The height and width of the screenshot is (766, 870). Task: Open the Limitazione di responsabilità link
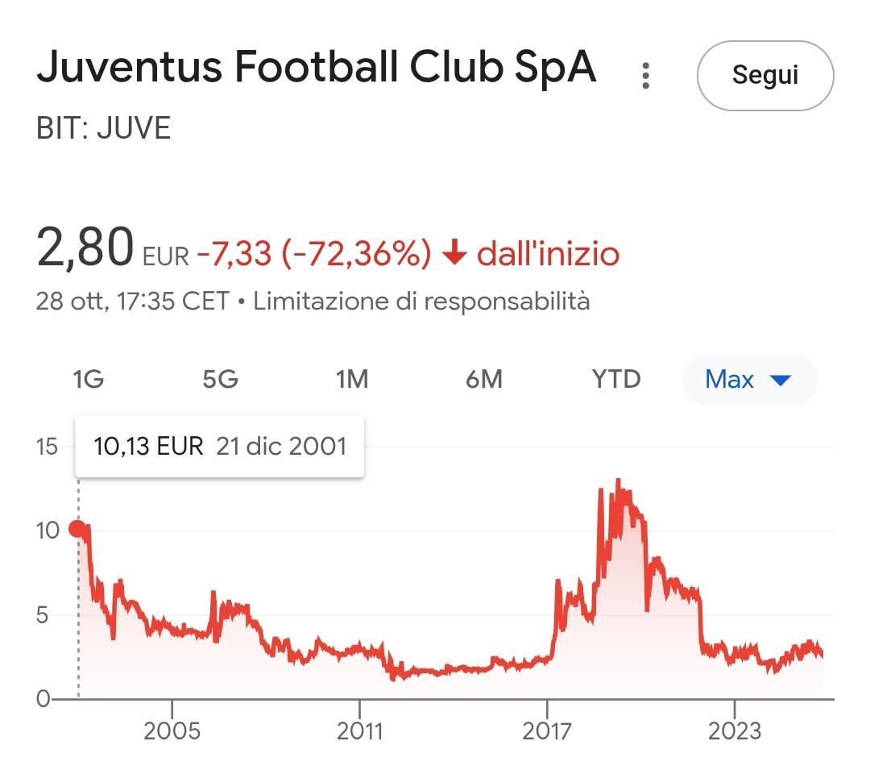tap(421, 302)
